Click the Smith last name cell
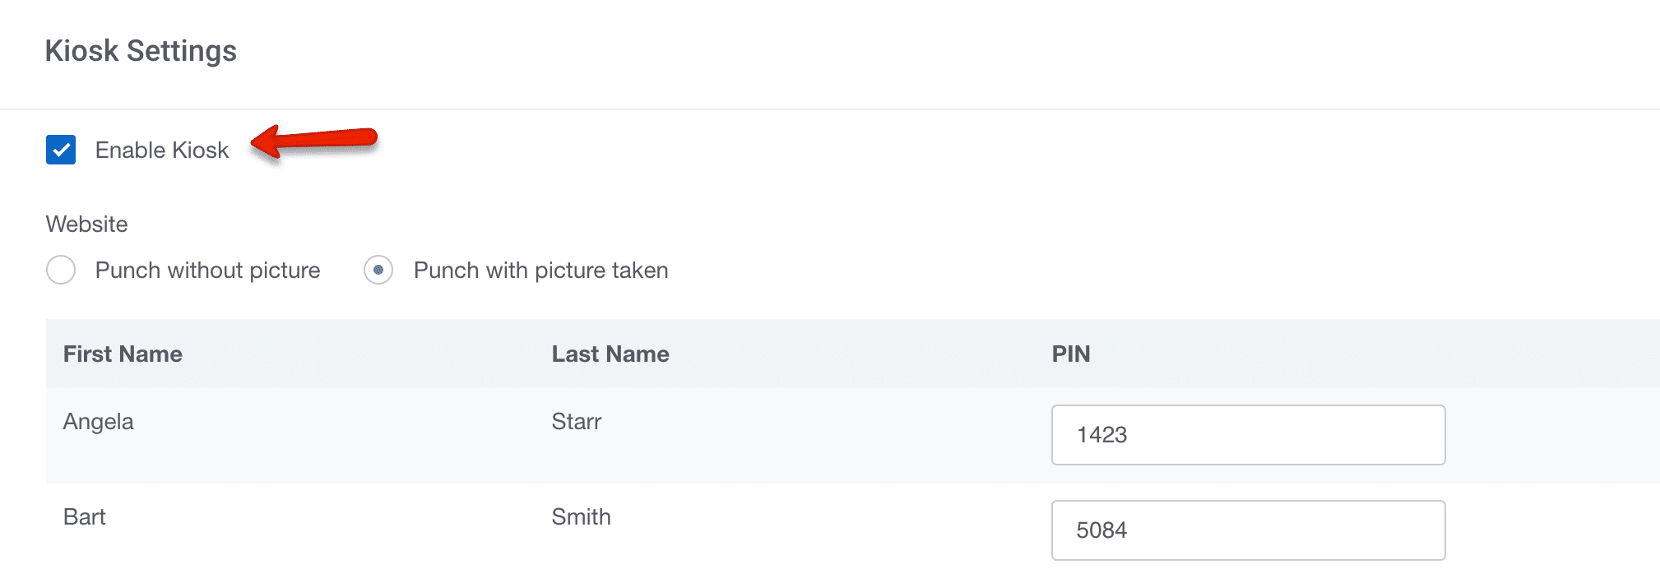 [581, 517]
